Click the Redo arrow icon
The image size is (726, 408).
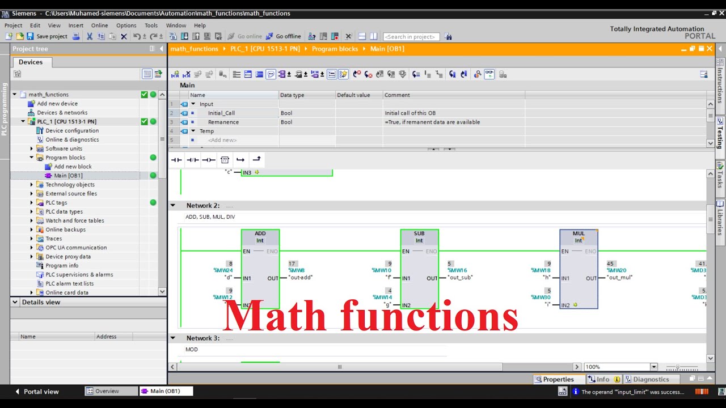tap(153, 36)
